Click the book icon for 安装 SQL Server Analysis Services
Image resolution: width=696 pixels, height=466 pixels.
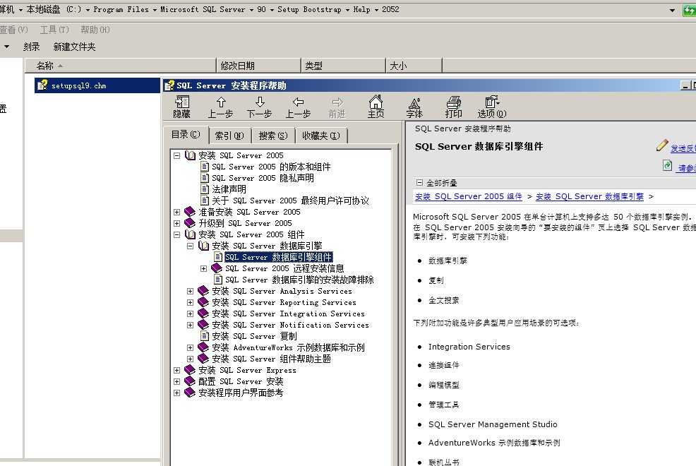pyautogui.click(x=203, y=291)
